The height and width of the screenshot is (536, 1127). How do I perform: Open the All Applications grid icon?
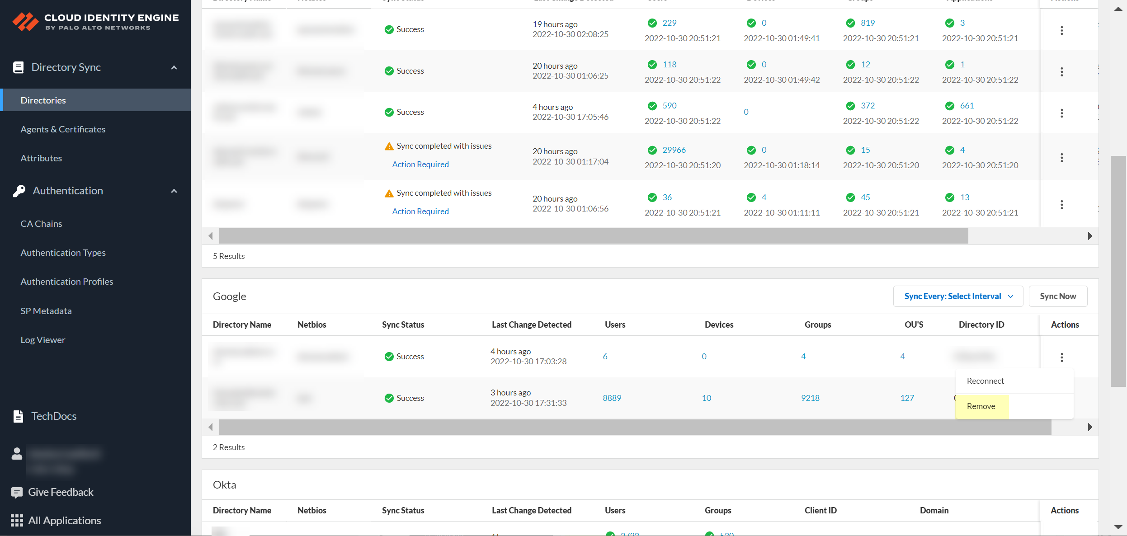tap(17, 521)
